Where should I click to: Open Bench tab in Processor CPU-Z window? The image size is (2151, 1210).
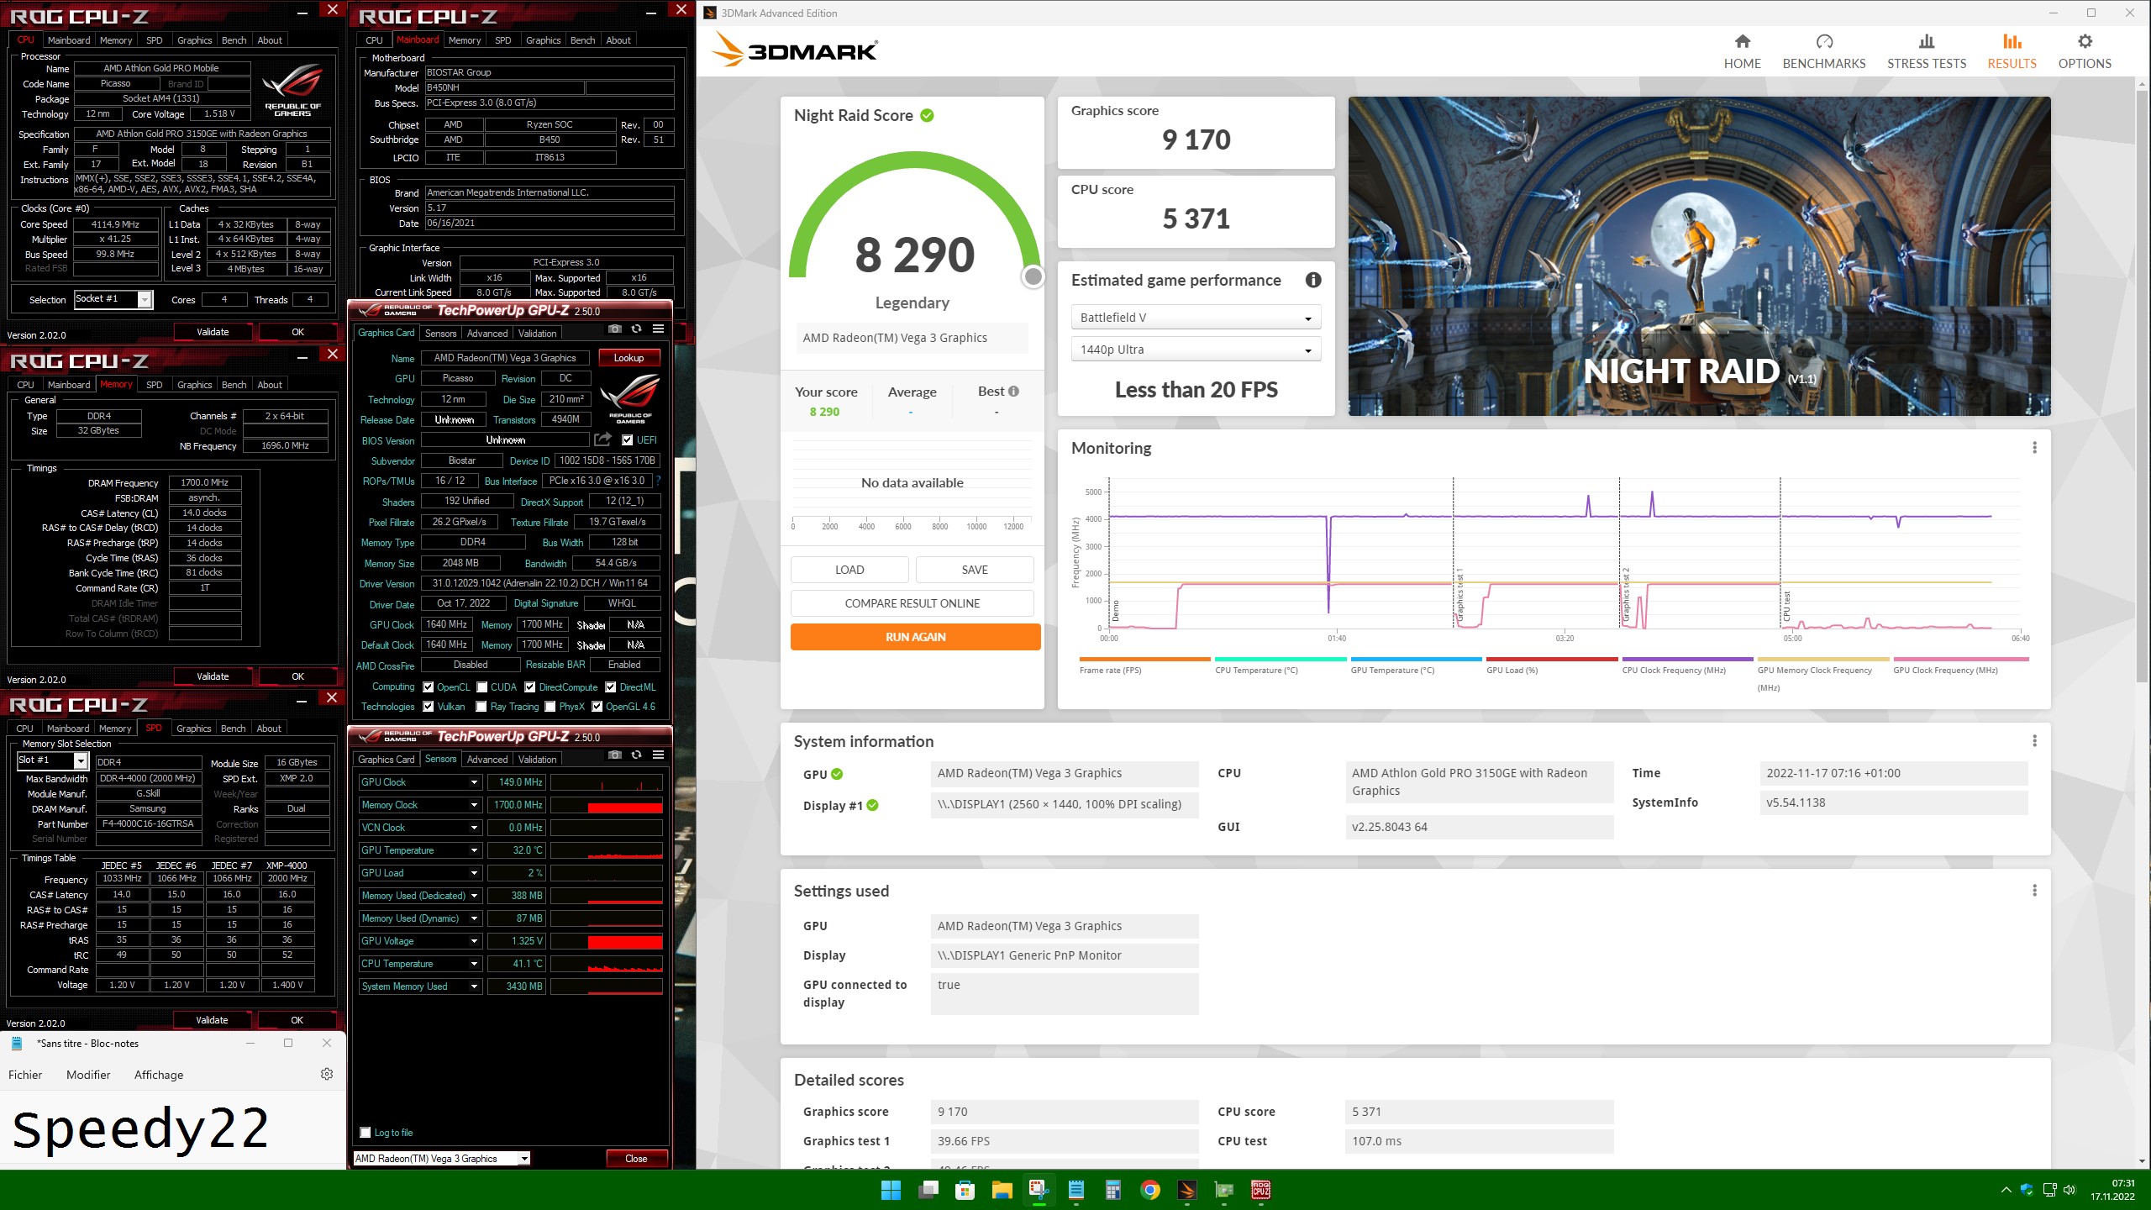(x=234, y=40)
